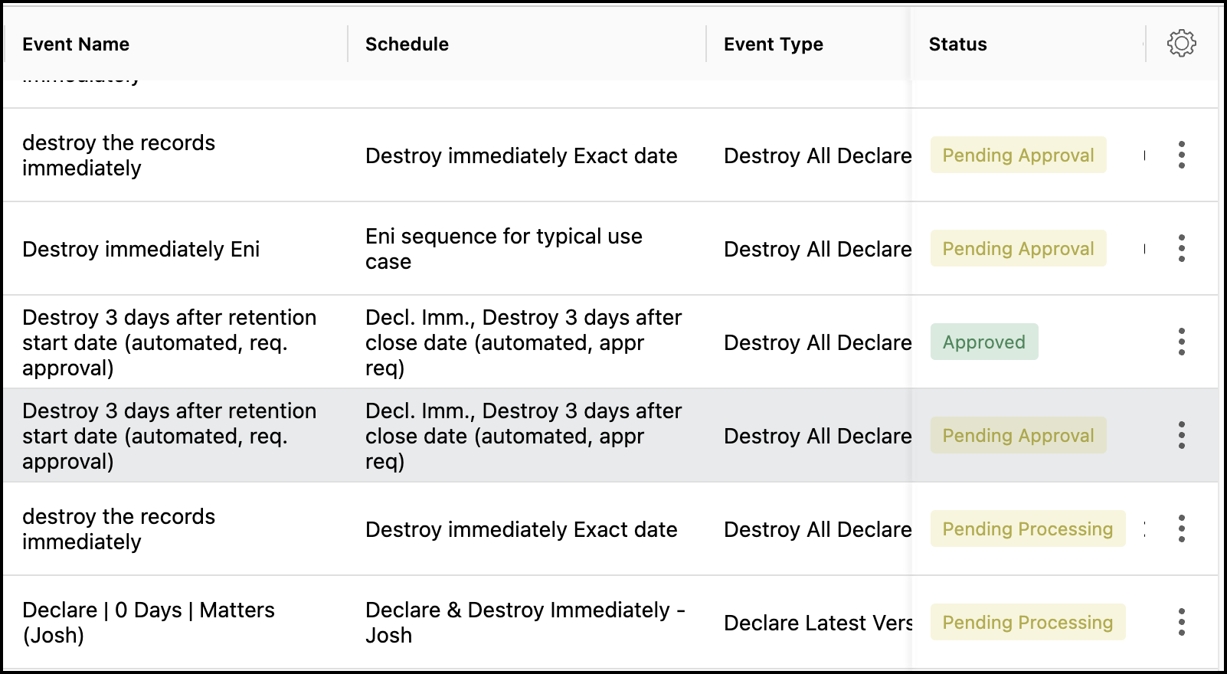The width and height of the screenshot is (1227, 674).
Task: Click the Event Type column header
Action: point(773,44)
